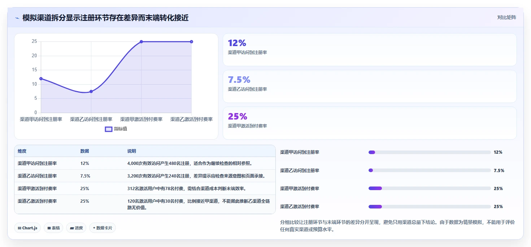Click the 25% metric card for 渠道甲激活到付费率

tap(370, 123)
